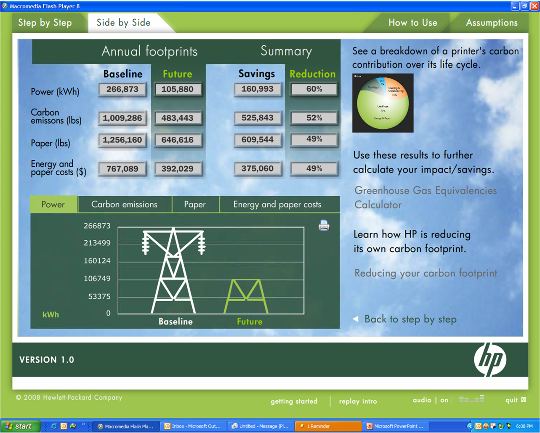Select the Side by Side tab
The image size is (540, 433).
(x=124, y=23)
